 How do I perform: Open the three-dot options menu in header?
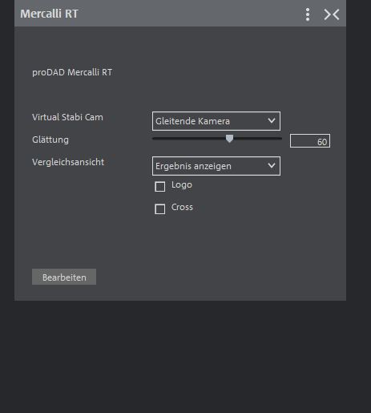coord(308,14)
